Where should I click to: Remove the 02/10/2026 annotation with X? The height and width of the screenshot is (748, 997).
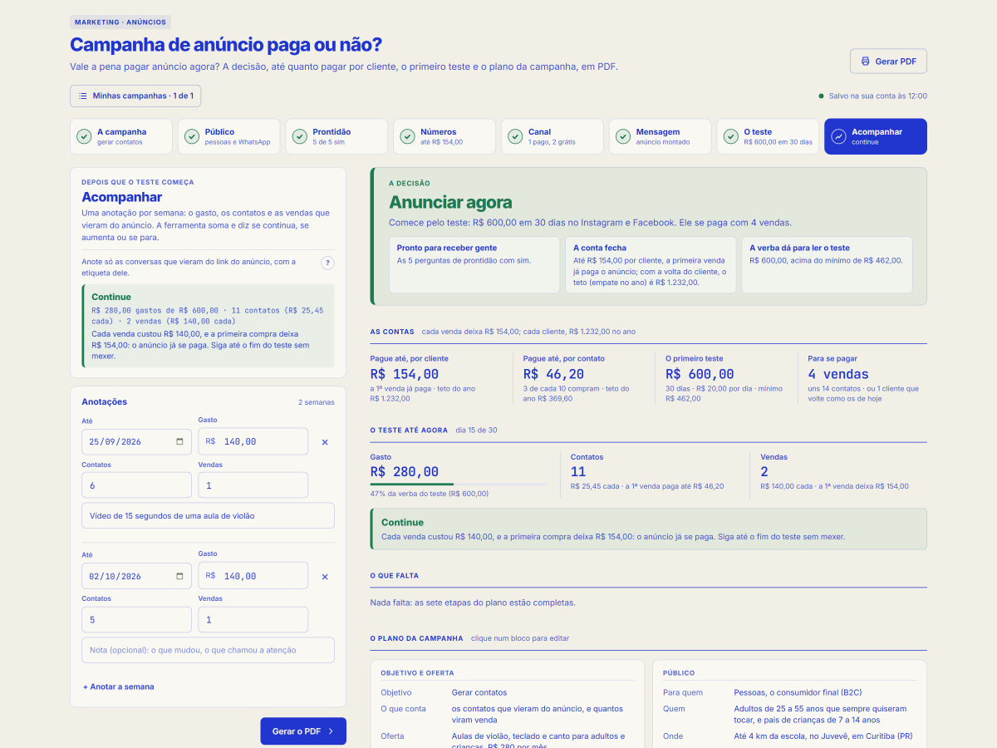click(x=325, y=576)
